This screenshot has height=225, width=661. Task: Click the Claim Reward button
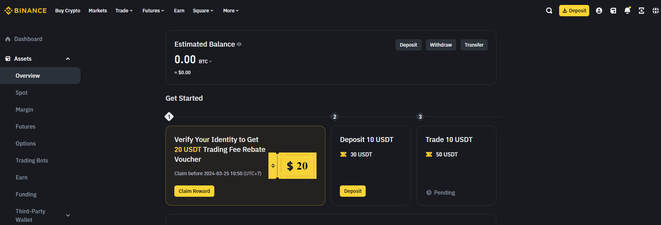click(194, 191)
